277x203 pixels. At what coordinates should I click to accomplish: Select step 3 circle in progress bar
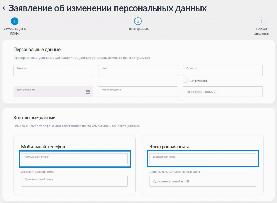point(261,21)
